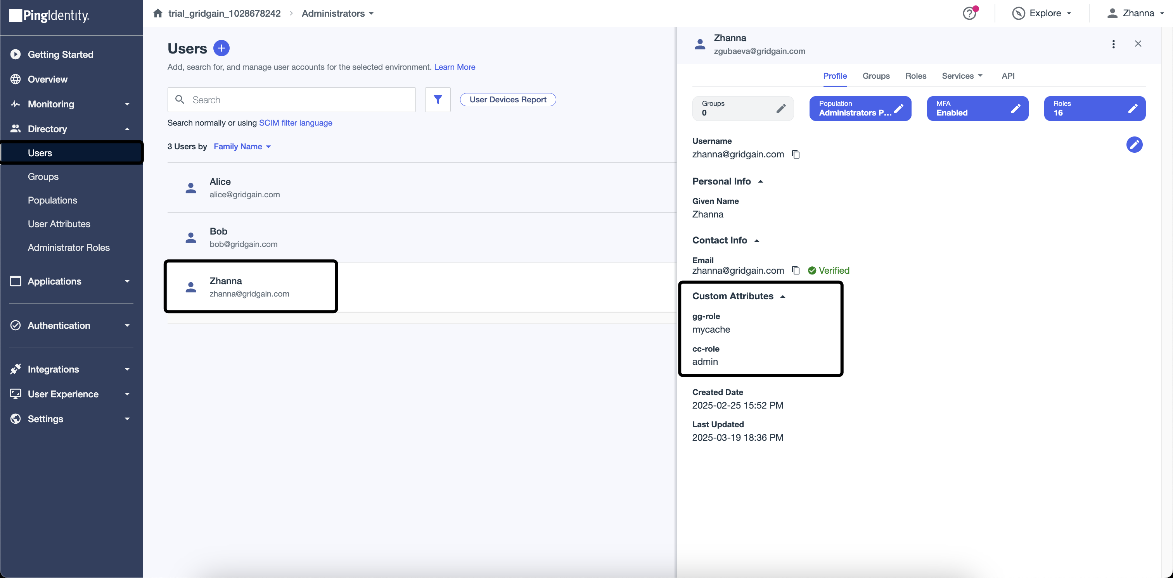Screen dimensions: 1173x578
Task: Click the help question mark icon
Action: coord(969,14)
